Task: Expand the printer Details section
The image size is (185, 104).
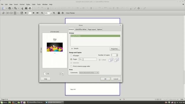Action: (x=72, y=49)
